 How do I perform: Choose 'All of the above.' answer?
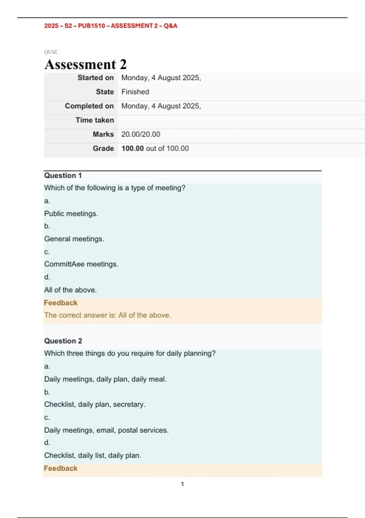click(x=70, y=290)
